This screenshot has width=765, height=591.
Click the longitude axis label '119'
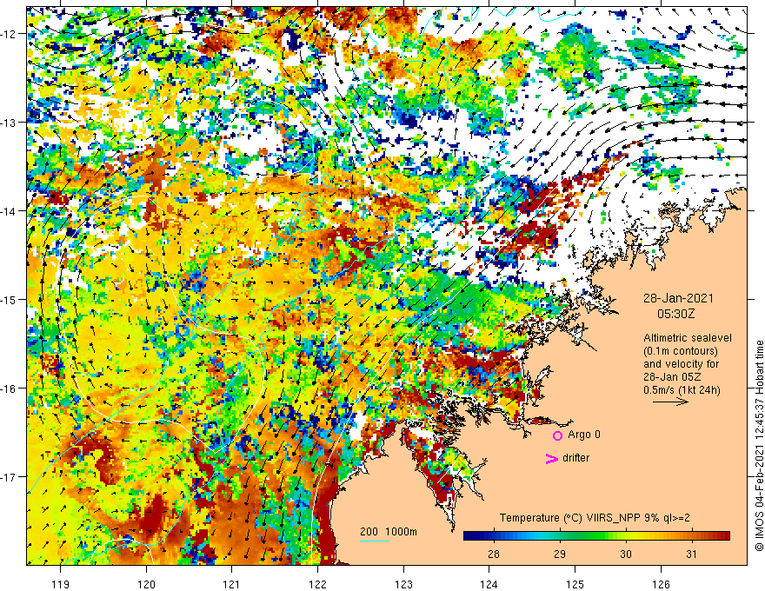pos(61,584)
